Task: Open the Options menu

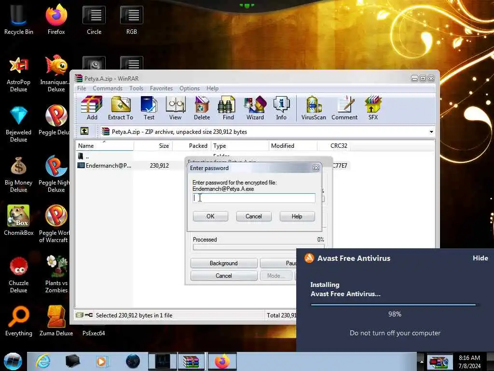Action: coord(189,88)
